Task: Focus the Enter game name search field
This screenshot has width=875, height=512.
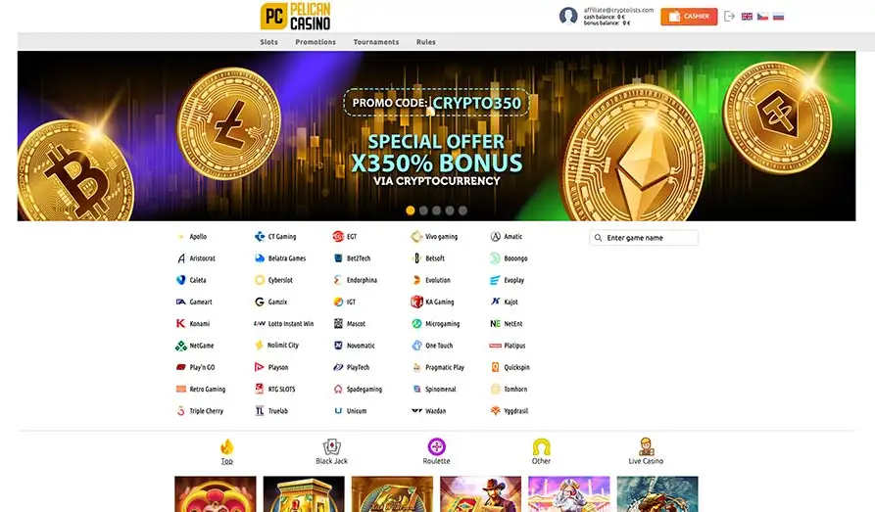Action: pyautogui.click(x=644, y=238)
